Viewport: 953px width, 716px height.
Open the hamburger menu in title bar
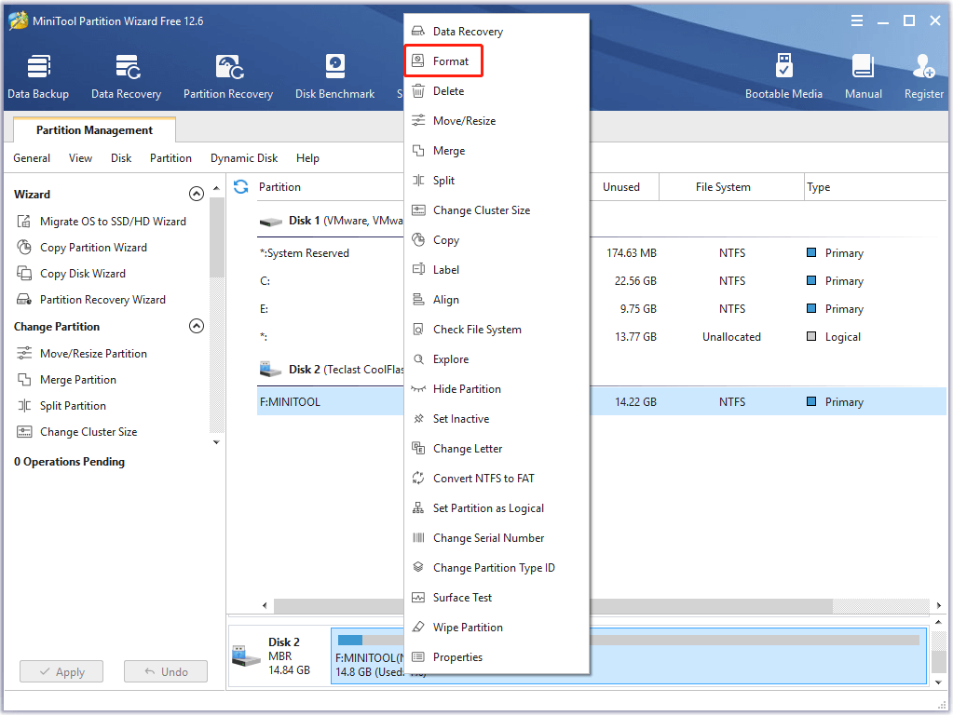pyautogui.click(x=857, y=21)
